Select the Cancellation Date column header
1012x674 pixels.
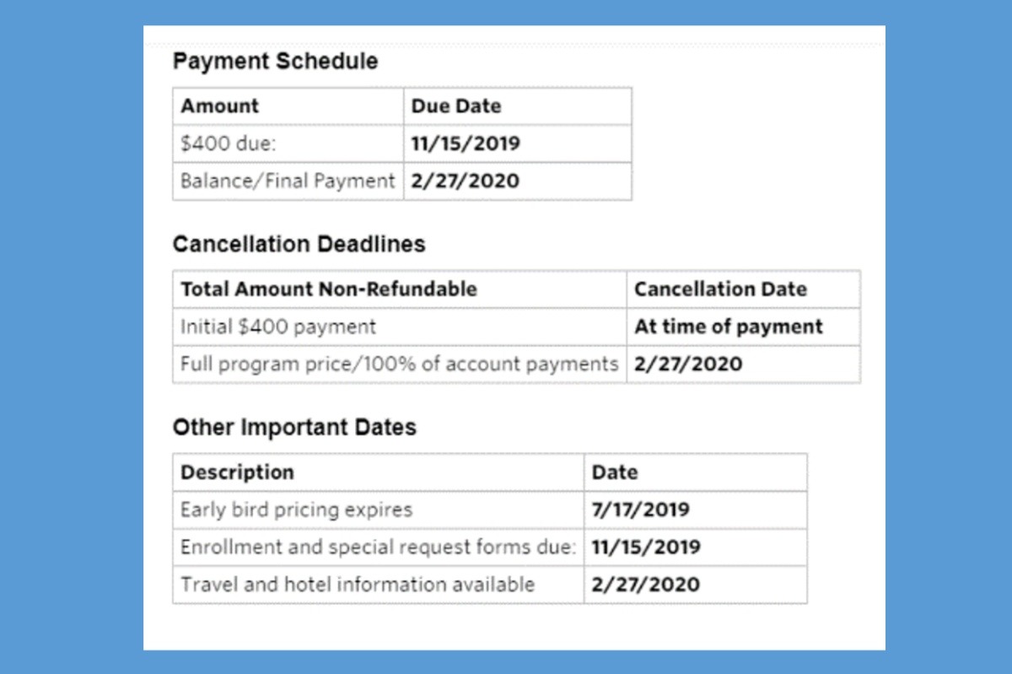tap(720, 289)
